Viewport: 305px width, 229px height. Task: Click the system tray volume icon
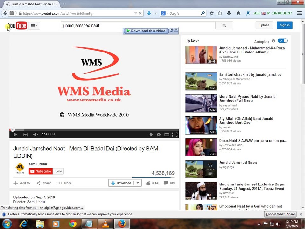coord(278,224)
